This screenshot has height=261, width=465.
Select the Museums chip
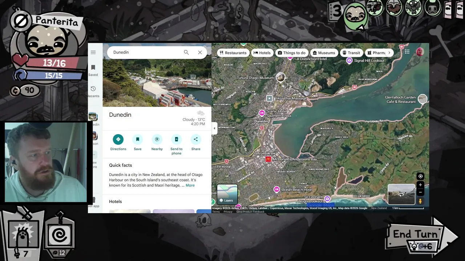[324, 53]
